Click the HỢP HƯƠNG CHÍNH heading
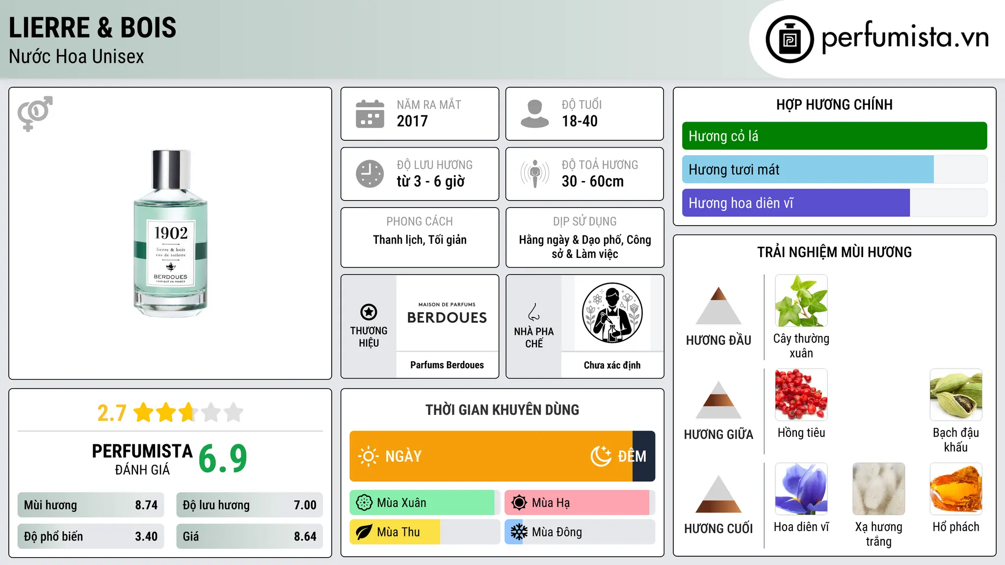This screenshot has width=1005, height=565. click(834, 104)
